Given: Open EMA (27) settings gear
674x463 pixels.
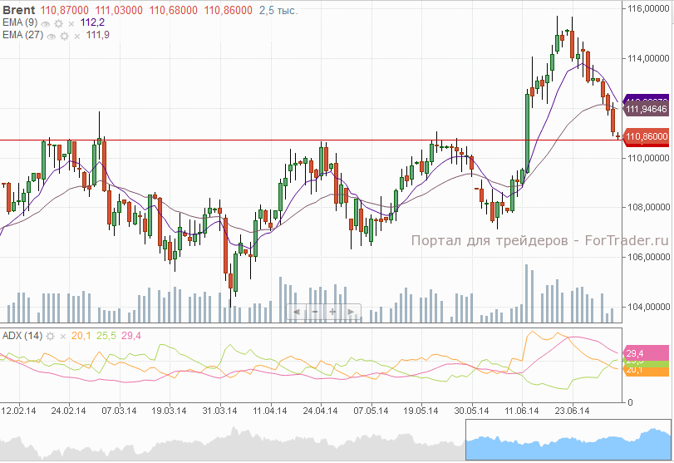Looking at the screenshot, I should click(x=64, y=36).
